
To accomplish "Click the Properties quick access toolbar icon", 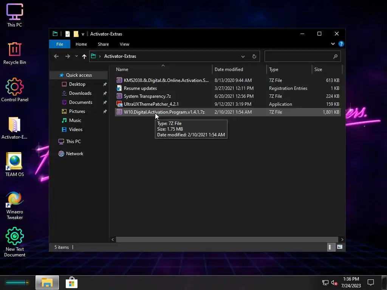I will 67,34.
